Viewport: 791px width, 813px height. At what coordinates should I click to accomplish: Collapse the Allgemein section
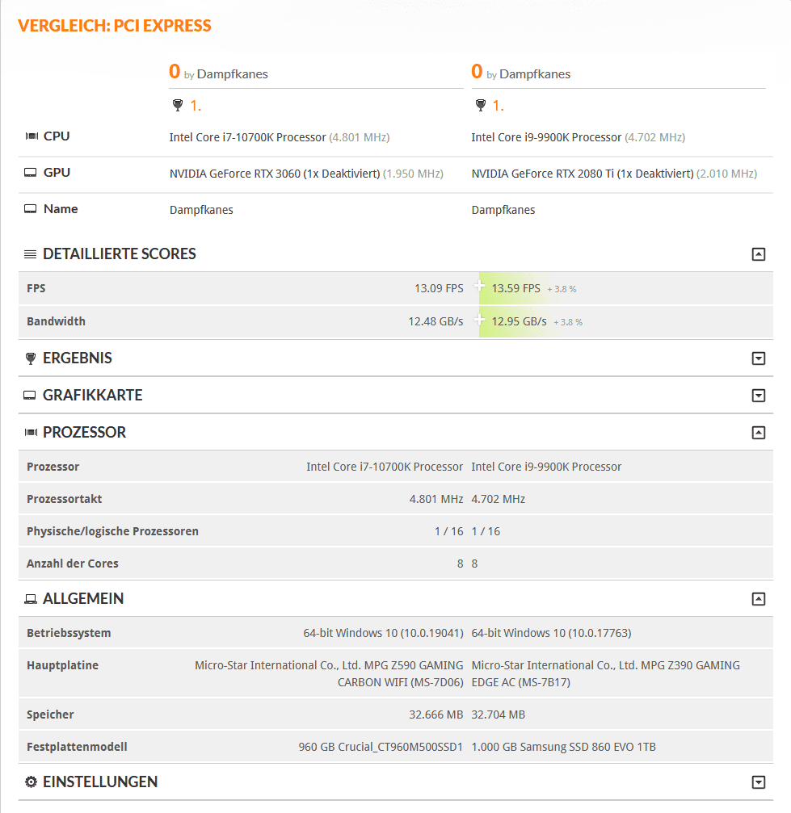[759, 599]
